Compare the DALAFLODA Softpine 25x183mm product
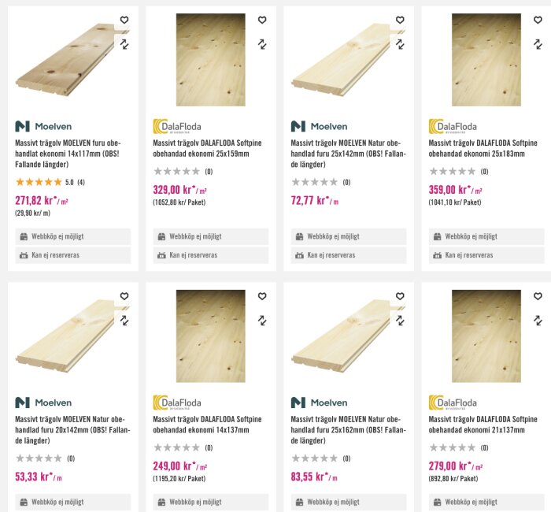Image resolution: width=551 pixels, height=512 pixels. (538, 44)
